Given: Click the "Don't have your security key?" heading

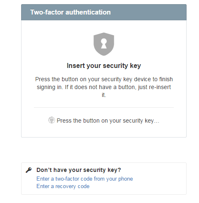Looking at the screenshot, I should [79, 170].
